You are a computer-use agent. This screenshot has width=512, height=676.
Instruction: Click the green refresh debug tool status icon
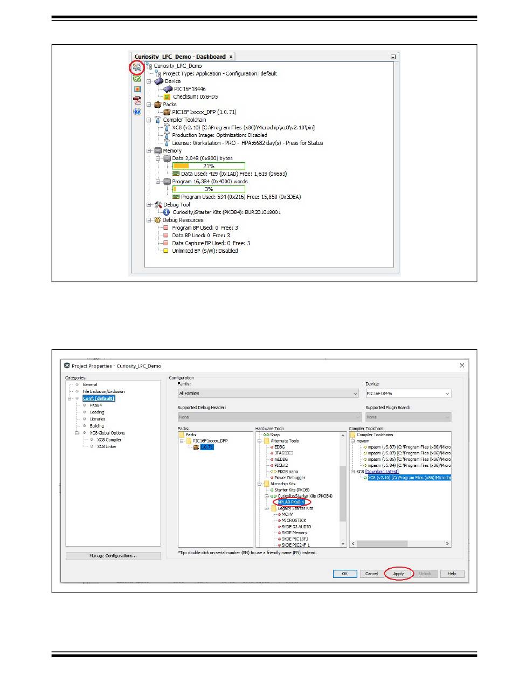[x=137, y=79]
